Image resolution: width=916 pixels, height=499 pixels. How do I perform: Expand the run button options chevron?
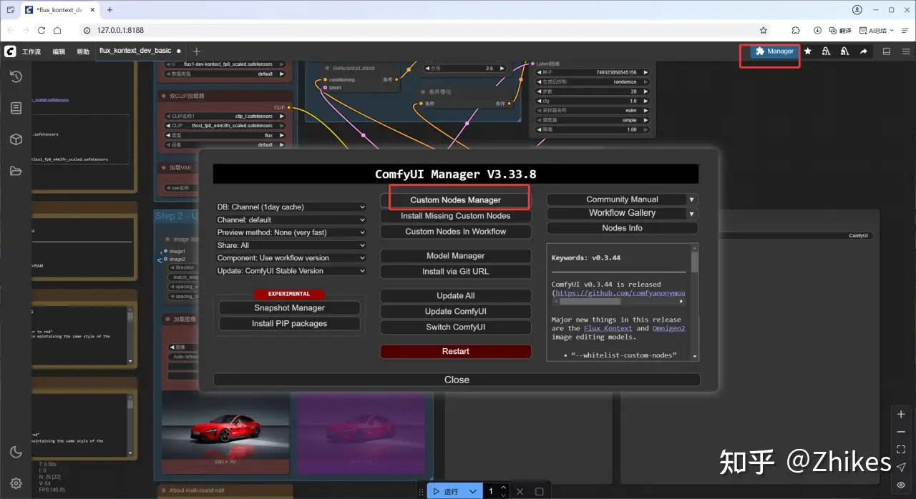[473, 491]
